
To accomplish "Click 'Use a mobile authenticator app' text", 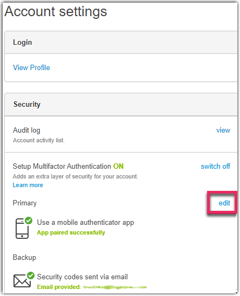I will (86, 222).
